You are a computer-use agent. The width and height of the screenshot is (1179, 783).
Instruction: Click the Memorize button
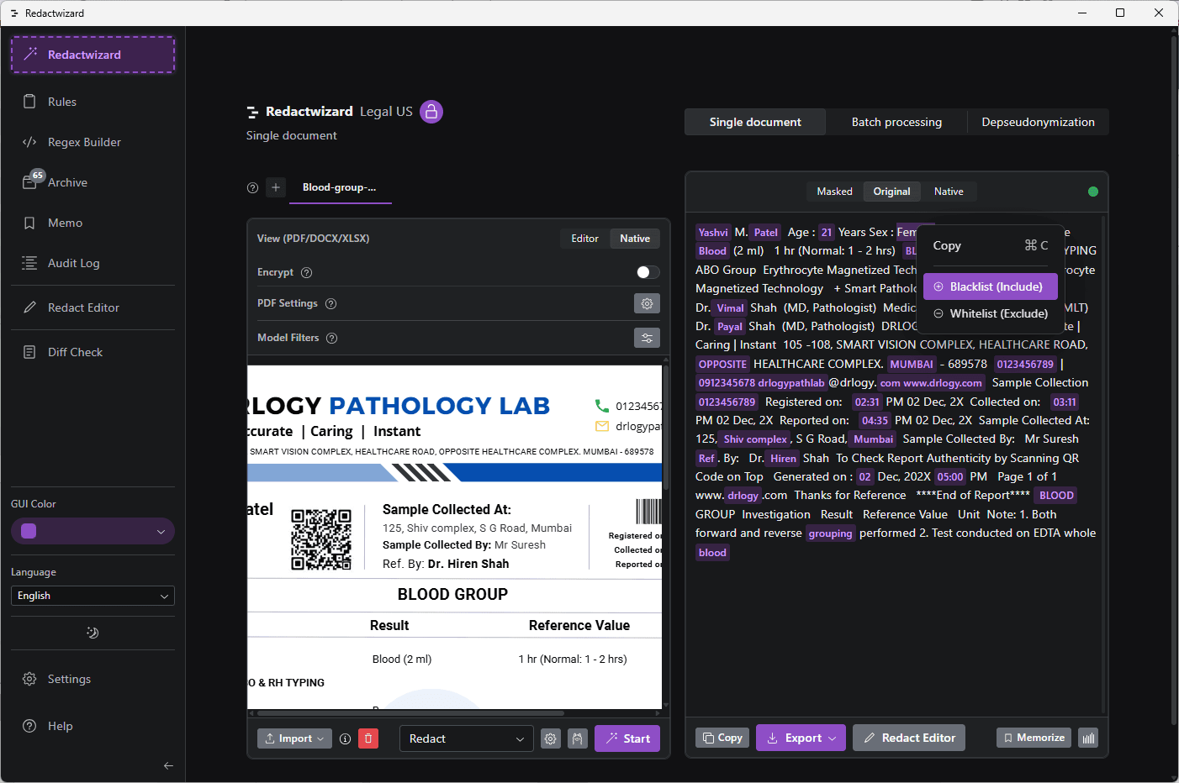point(1034,738)
